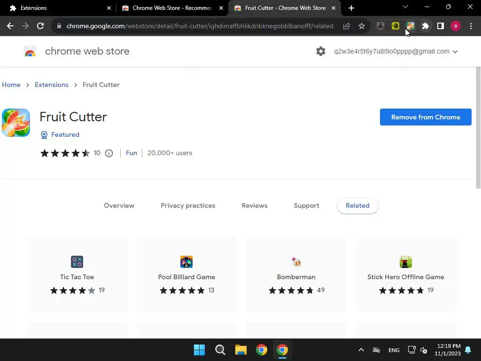Click the forward navigation arrow
Image resolution: width=481 pixels, height=361 pixels.
point(25,26)
